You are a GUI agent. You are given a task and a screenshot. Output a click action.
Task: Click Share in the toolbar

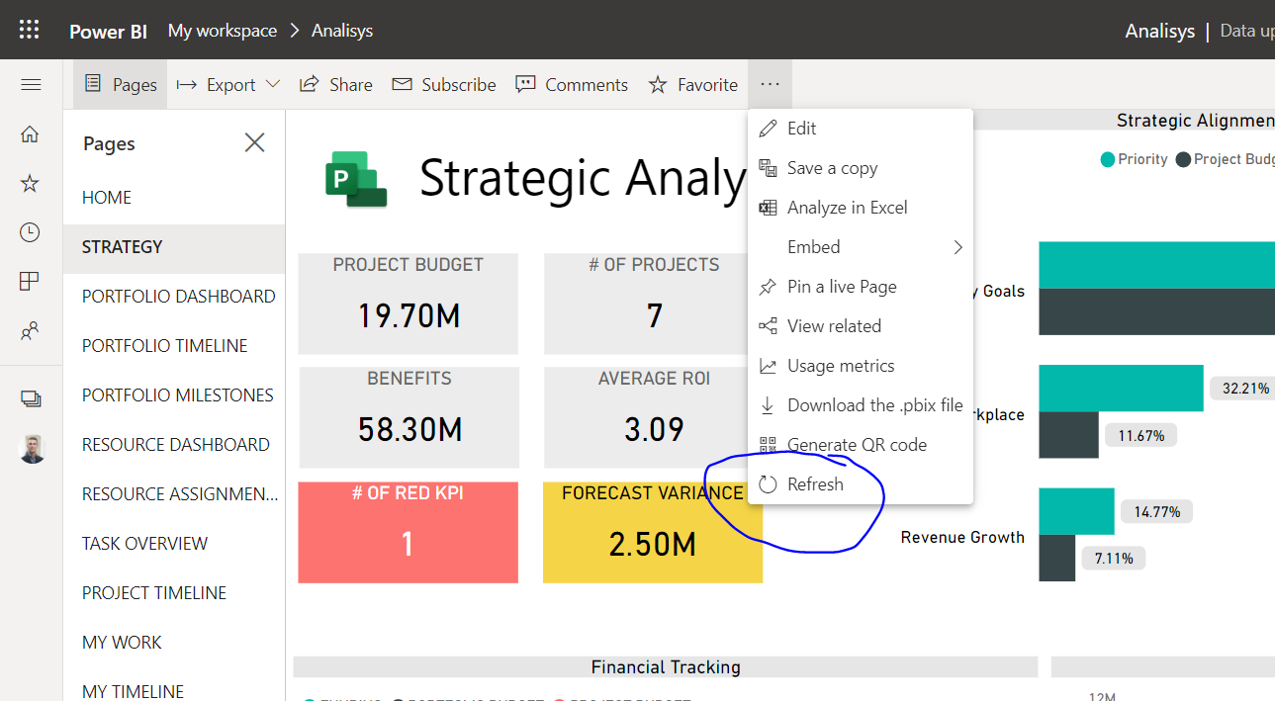point(336,85)
